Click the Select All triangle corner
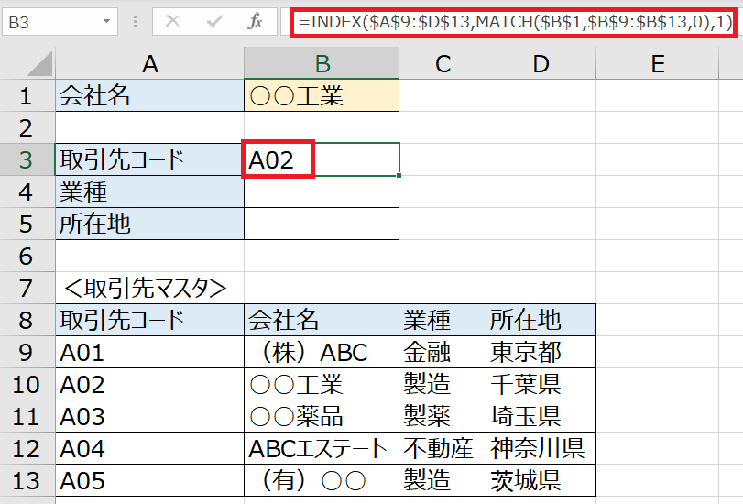The width and height of the screenshot is (743, 504). (39, 64)
